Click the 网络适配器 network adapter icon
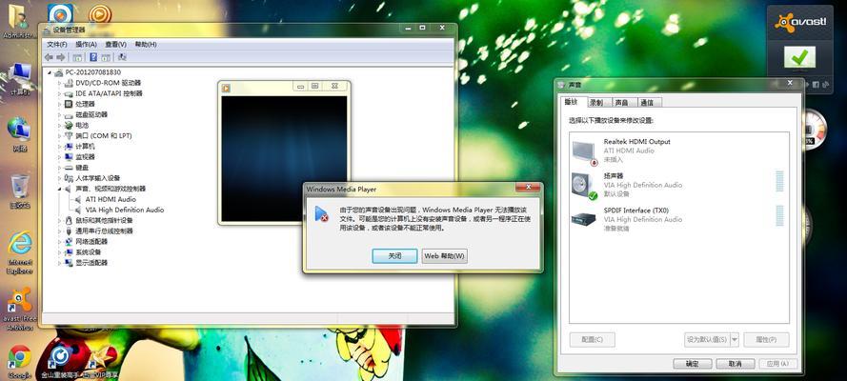Image resolution: width=847 pixels, height=381 pixels. (x=69, y=242)
